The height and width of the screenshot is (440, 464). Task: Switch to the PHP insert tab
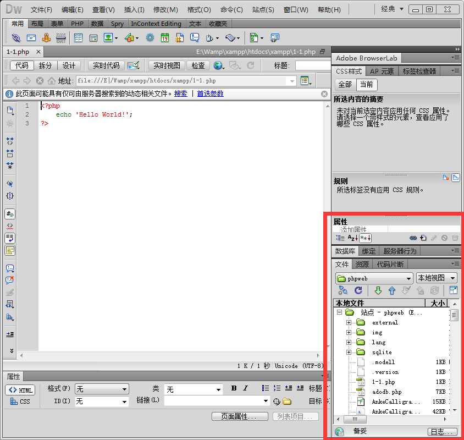click(77, 24)
